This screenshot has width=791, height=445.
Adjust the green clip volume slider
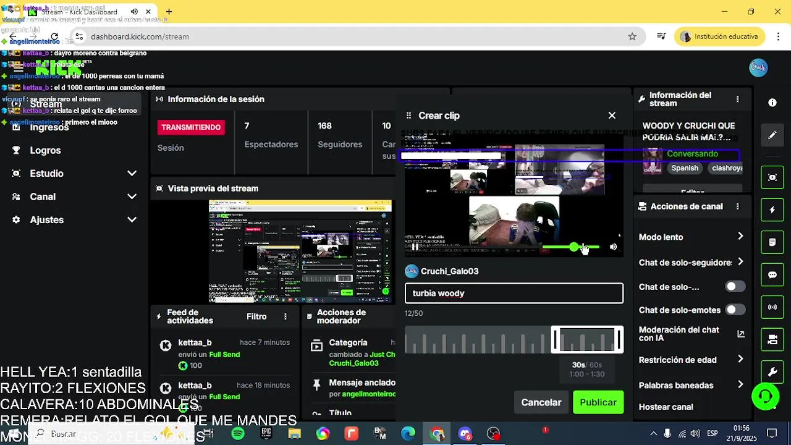pos(570,247)
